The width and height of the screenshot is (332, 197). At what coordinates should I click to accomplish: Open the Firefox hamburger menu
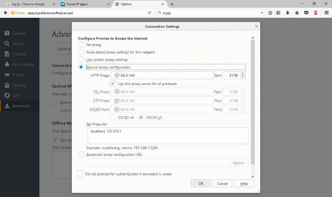[x=327, y=13]
